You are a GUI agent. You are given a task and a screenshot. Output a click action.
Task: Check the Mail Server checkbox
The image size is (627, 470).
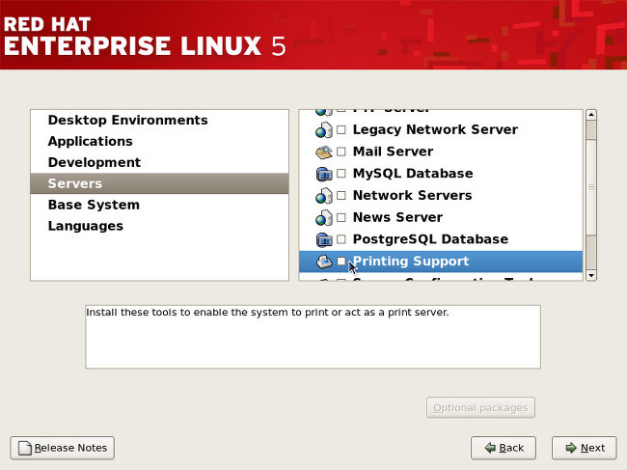click(x=341, y=152)
